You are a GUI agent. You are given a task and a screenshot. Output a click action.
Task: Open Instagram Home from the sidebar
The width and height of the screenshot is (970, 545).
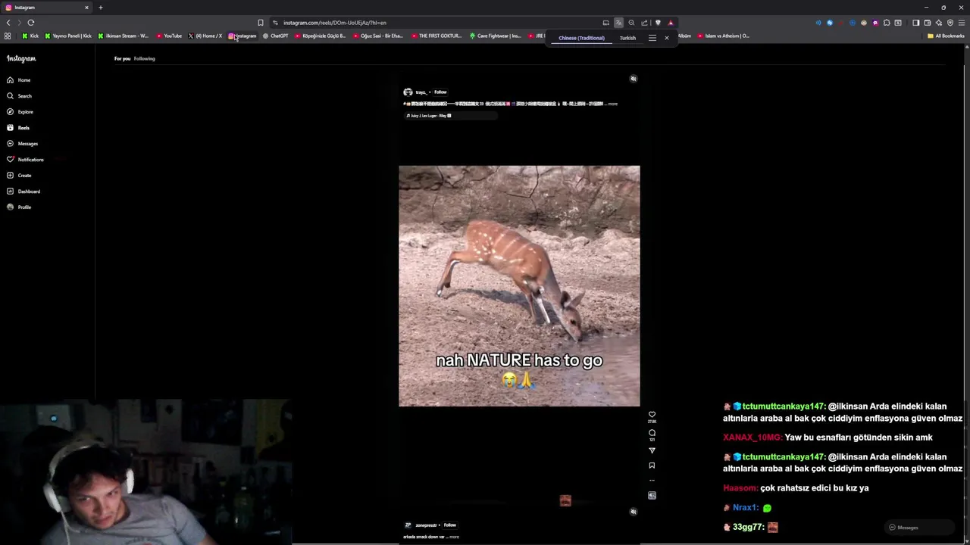click(x=19, y=80)
